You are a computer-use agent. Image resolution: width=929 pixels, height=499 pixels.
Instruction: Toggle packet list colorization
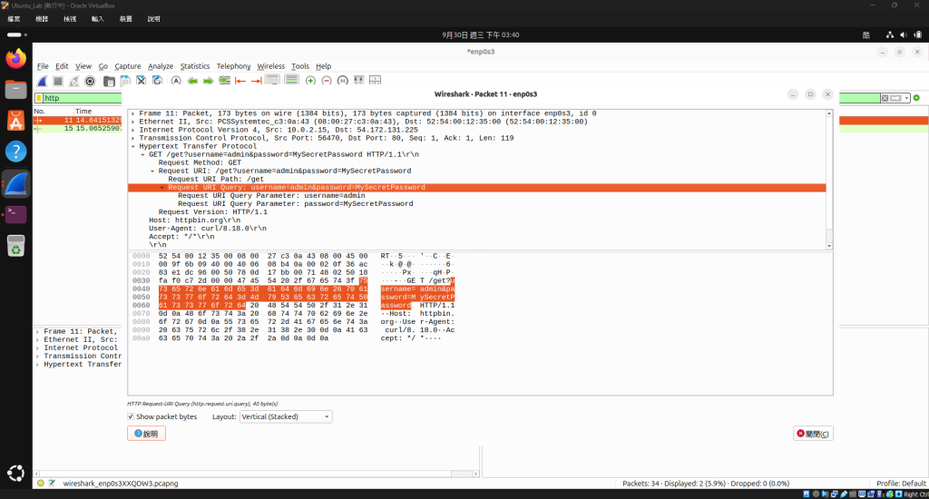pyautogui.click(x=291, y=80)
